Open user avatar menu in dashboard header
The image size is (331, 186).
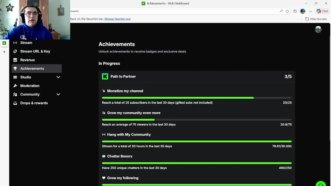click(x=318, y=29)
